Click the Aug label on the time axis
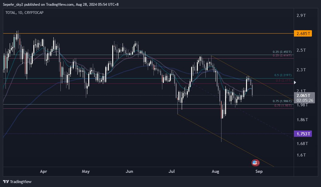The image size is (321, 187). pos(215,171)
